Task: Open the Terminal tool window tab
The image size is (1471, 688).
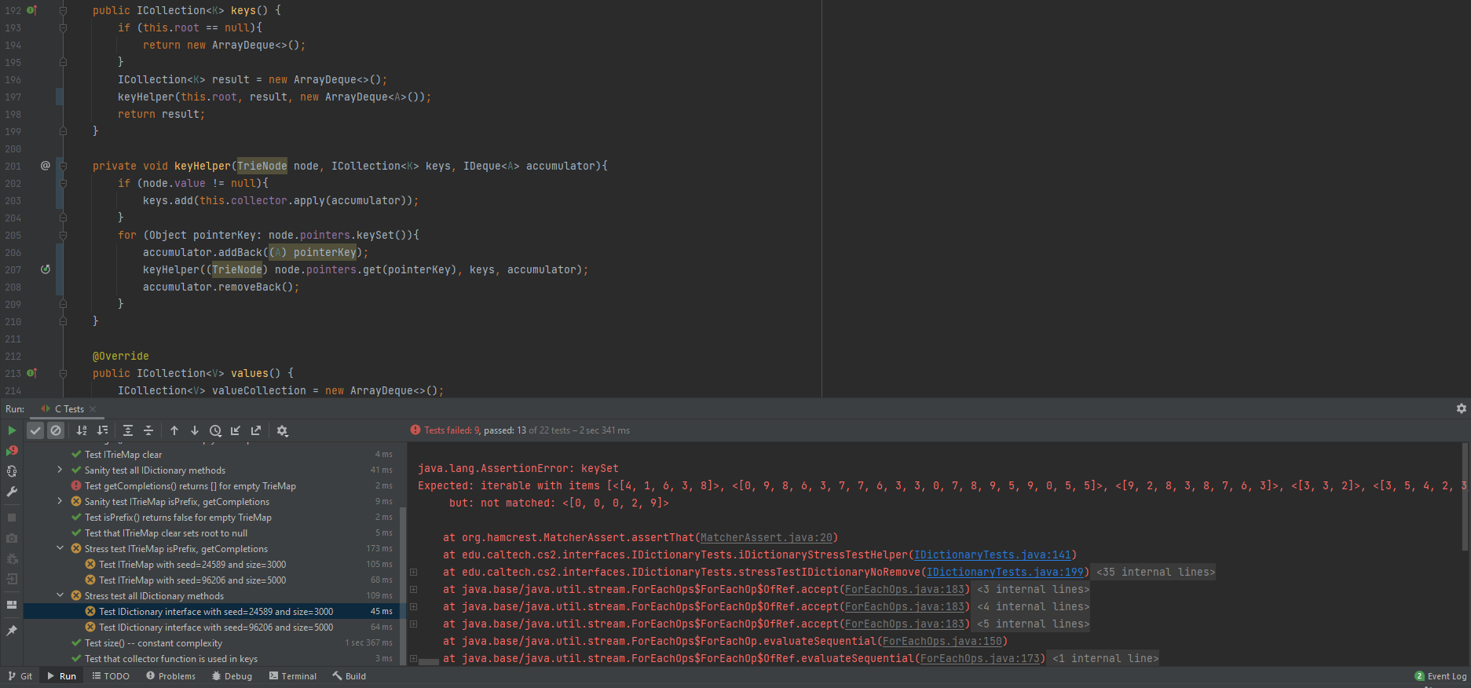Action: click(293, 676)
